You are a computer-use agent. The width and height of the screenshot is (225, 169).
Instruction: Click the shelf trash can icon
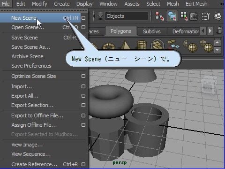pos(219,30)
